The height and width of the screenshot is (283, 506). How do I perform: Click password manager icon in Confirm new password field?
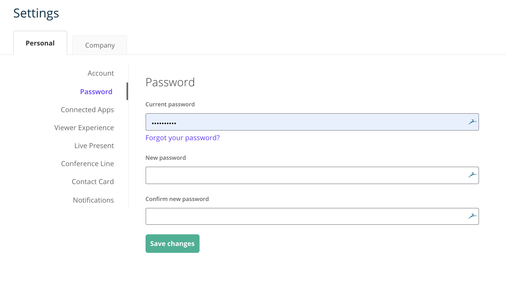coord(472,216)
